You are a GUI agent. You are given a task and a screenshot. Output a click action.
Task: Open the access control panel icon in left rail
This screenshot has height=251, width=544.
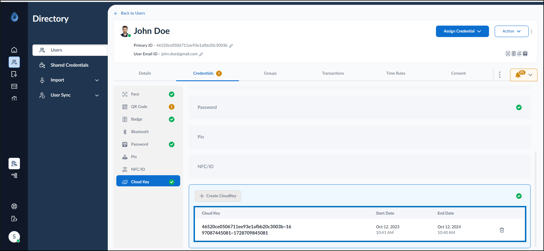coord(14,86)
